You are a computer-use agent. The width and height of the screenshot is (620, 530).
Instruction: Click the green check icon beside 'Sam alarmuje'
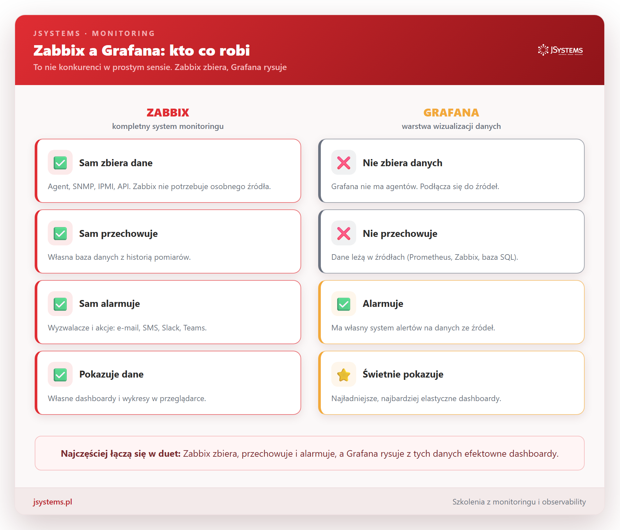(x=60, y=304)
